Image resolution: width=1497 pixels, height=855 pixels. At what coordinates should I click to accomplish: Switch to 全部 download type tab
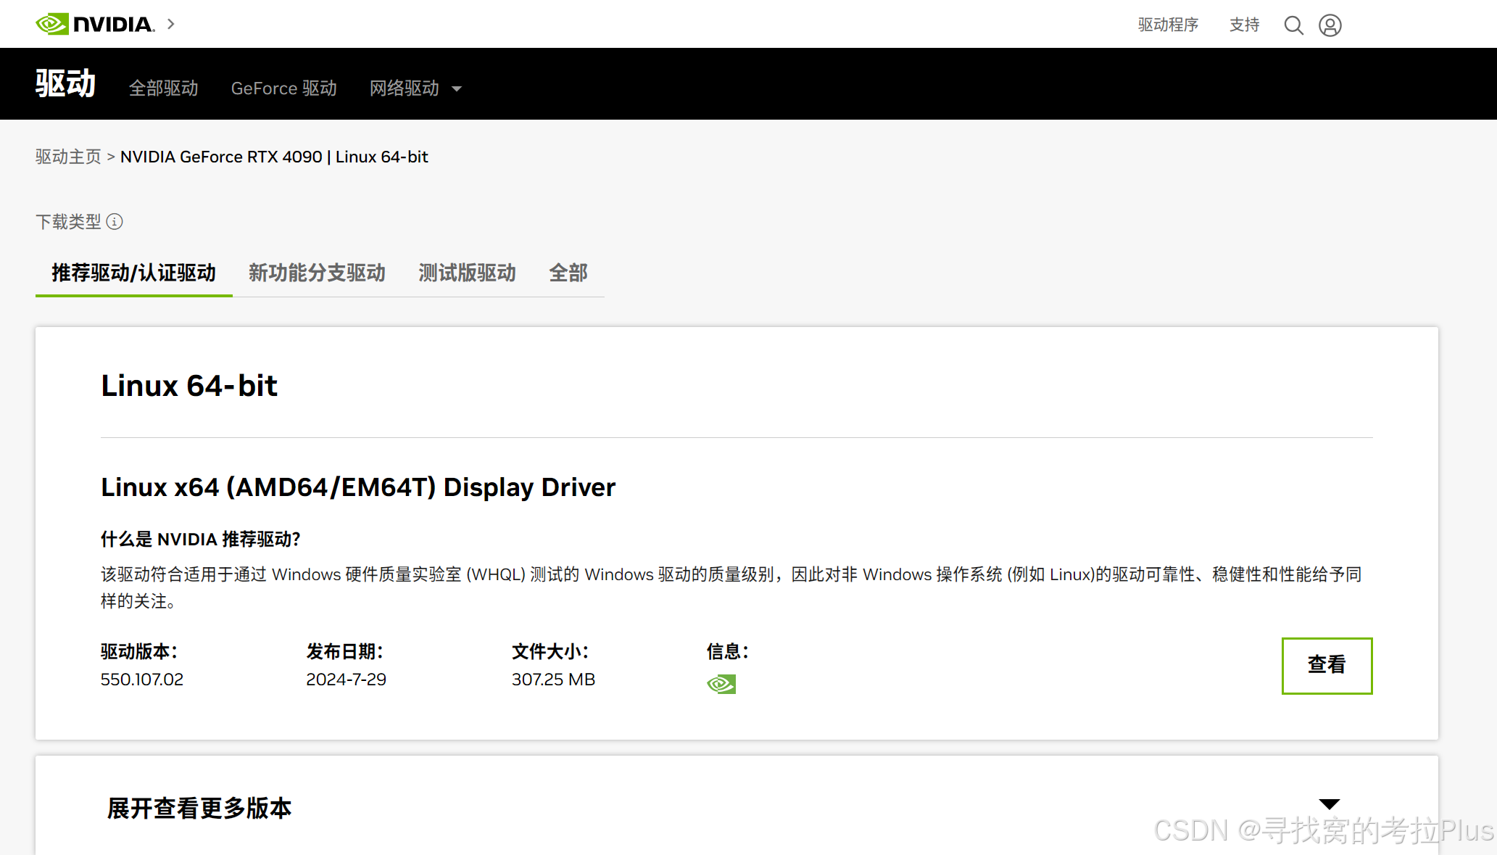pos(568,273)
